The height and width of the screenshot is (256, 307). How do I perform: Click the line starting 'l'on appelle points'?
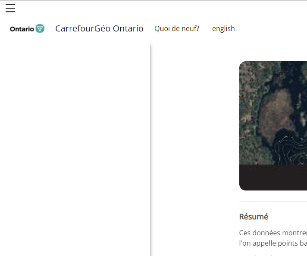pyautogui.click(x=273, y=243)
